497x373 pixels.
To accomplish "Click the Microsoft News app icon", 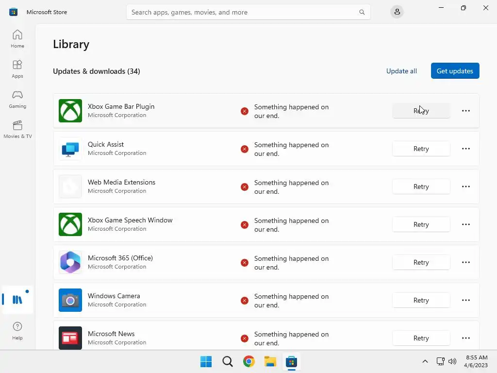I will (70, 338).
